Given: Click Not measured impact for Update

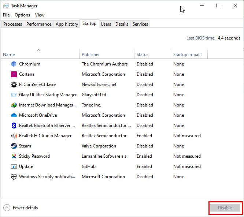Looking at the screenshot, I should pos(187,167).
